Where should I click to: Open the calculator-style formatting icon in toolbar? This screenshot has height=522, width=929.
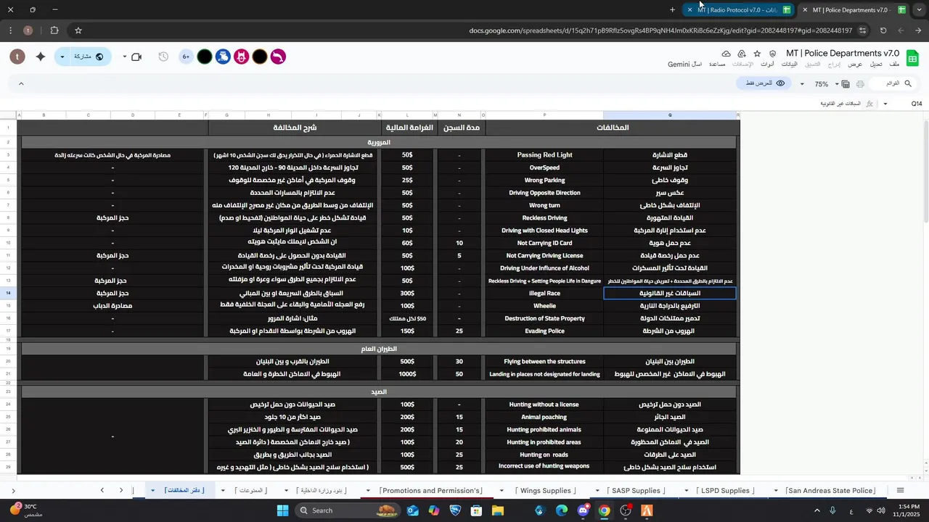tap(846, 84)
